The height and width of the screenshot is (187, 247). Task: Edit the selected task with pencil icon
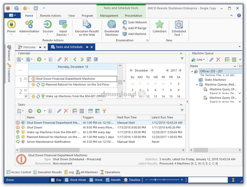59,111
